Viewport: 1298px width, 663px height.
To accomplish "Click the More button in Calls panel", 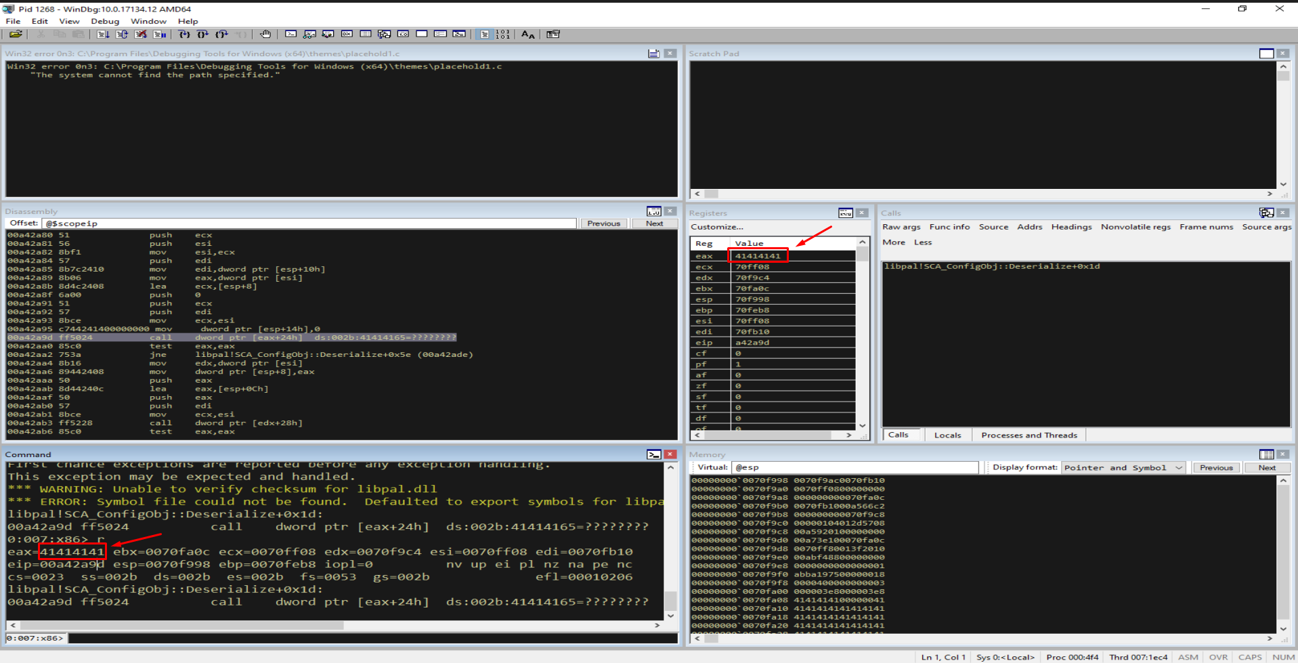I will click(894, 242).
